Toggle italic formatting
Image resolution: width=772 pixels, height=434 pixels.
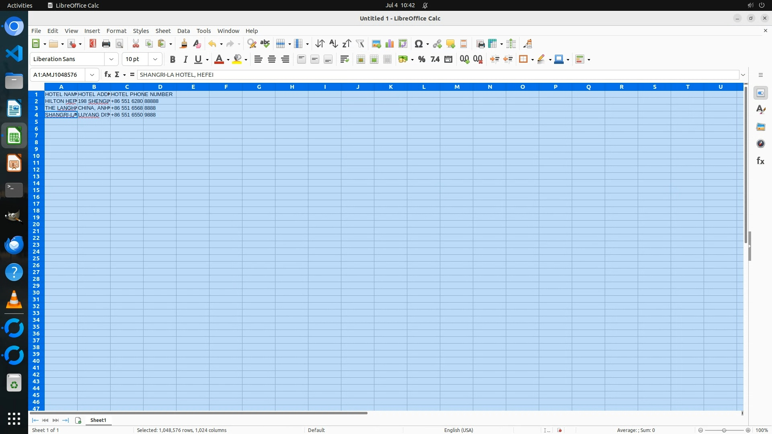click(x=185, y=59)
